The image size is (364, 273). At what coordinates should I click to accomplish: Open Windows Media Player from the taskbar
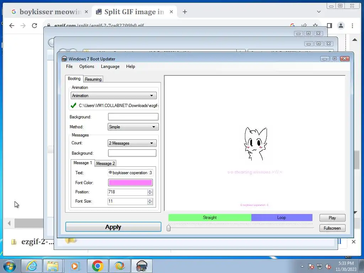point(75,266)
